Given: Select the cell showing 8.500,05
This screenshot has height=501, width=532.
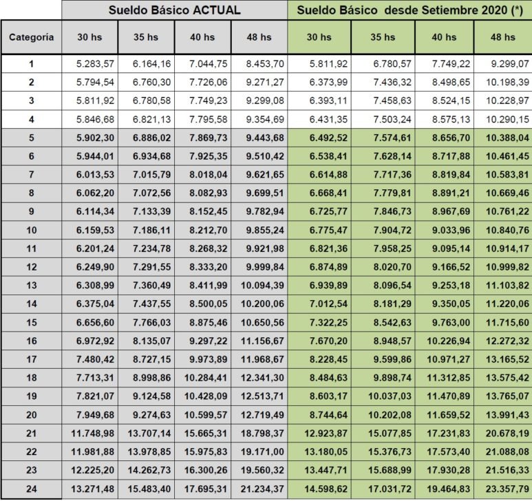Looking at the screenshot, I should [x=203, y=303].
